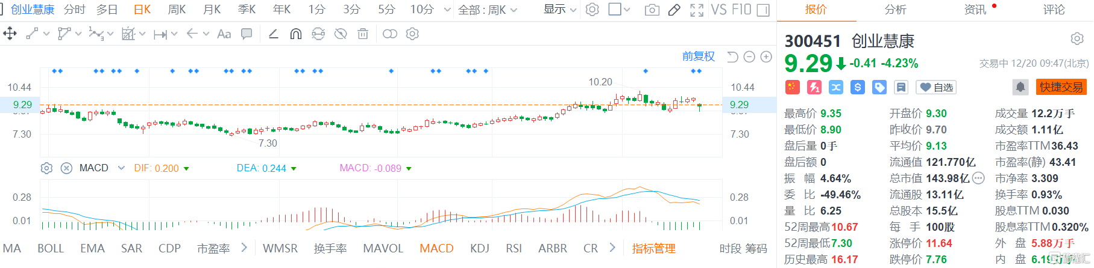Zoom in the chart with plus icon

766,57
